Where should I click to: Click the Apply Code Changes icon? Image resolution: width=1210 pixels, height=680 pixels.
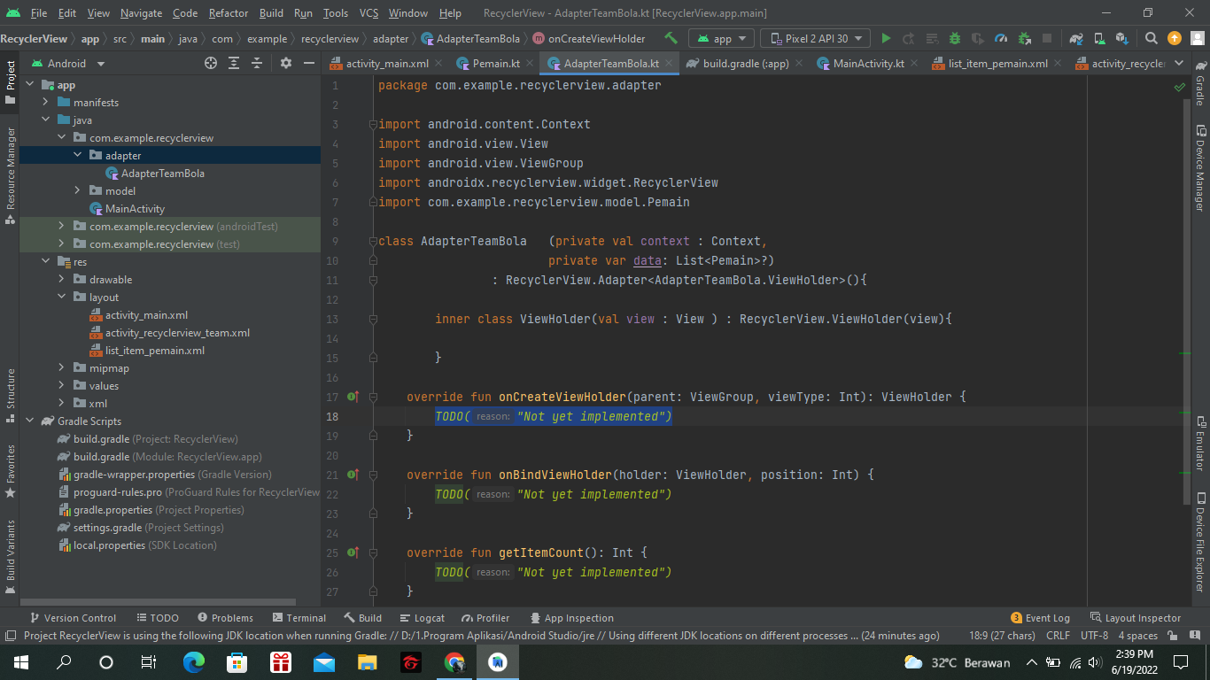click(932, 39)
